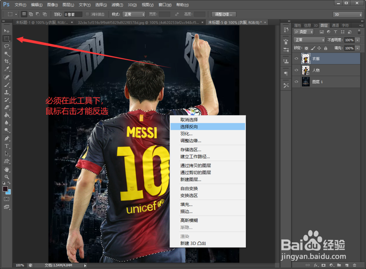Switch to 未标题-1 document tab
This screenshot has height=269, width=366.
tap(42, 22)
